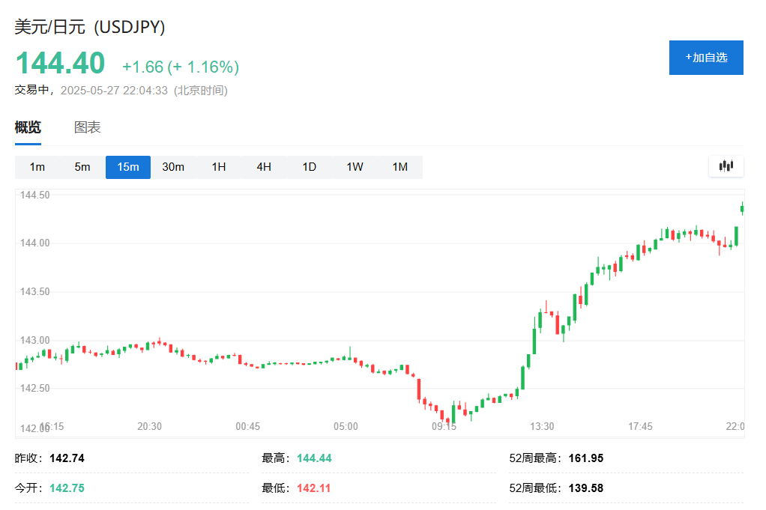Choose the 30m interval
766x510 pixels.
pos(173,167)
